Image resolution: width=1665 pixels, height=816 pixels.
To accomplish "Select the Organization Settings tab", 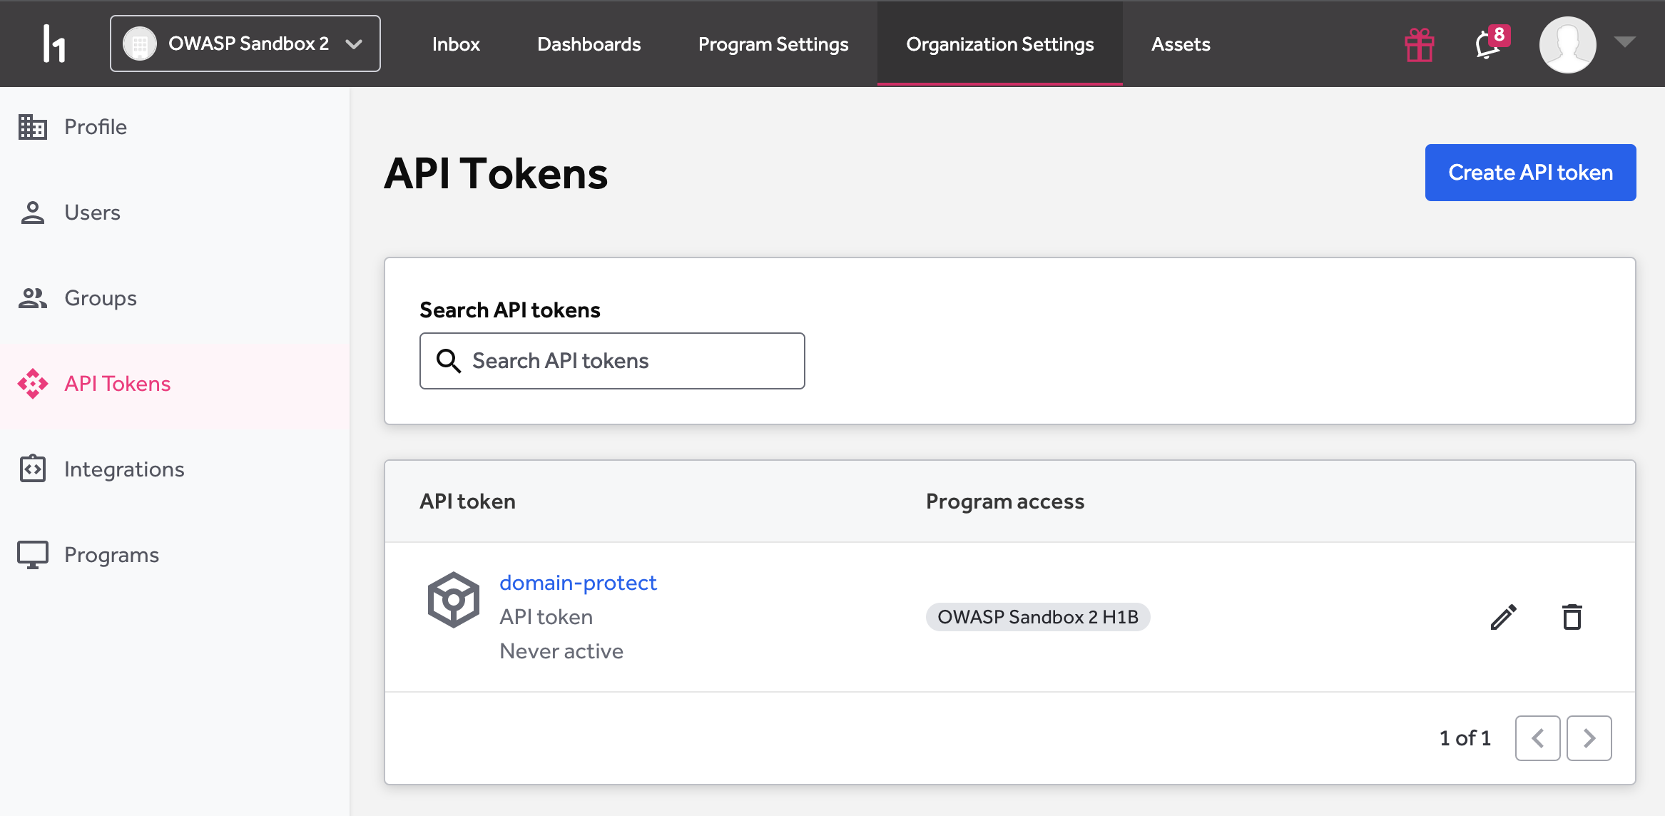I will click(1000, 44).
